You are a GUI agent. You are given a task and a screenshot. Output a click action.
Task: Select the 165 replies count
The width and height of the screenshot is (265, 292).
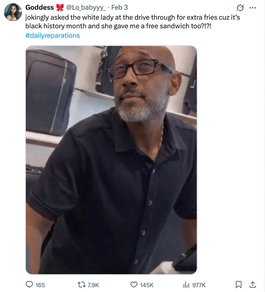pos(40,285)
